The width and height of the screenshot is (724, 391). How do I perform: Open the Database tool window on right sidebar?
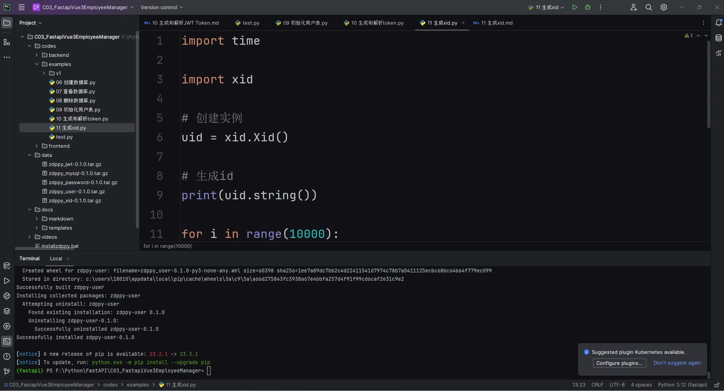tap(718, 38)
